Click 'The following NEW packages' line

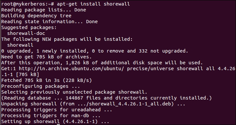coord(67,39)
